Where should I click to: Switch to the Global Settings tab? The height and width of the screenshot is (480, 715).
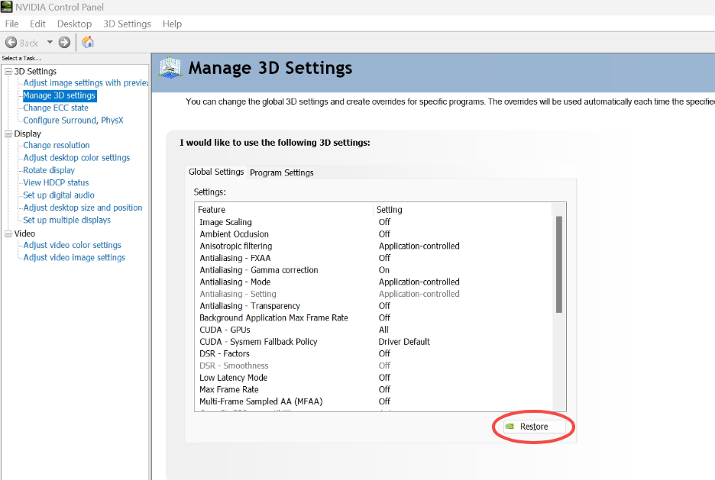point(216,172)
